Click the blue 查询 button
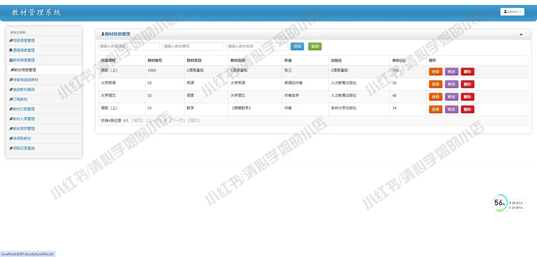The image size is (537, 257). [x=297, y=46]
